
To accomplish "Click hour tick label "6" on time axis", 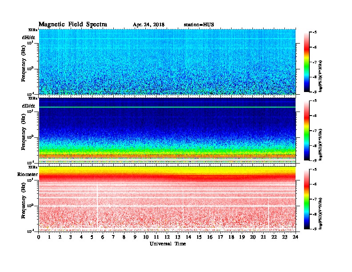I will 103,237.
